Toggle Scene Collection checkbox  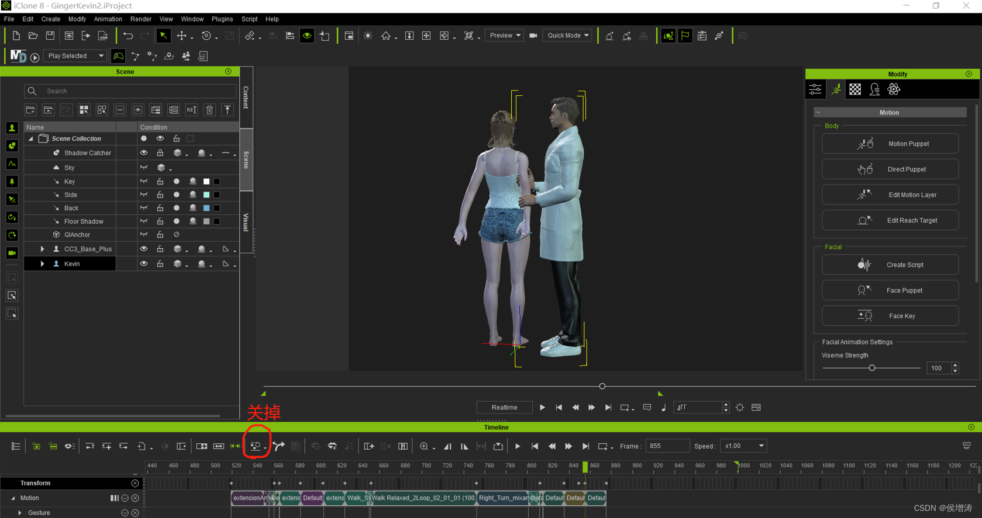pyautogui.click(x=190, y=138)
